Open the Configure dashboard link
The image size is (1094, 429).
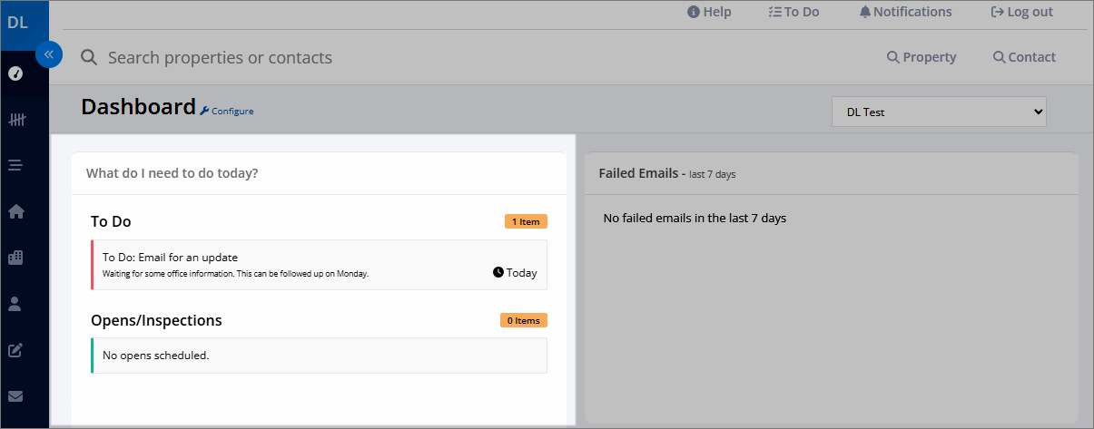tap(227, 111)
